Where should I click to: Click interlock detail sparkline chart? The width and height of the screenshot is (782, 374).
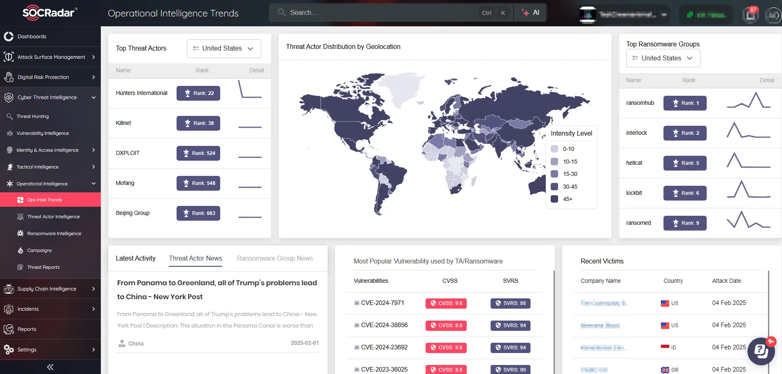tap(748, 130)
